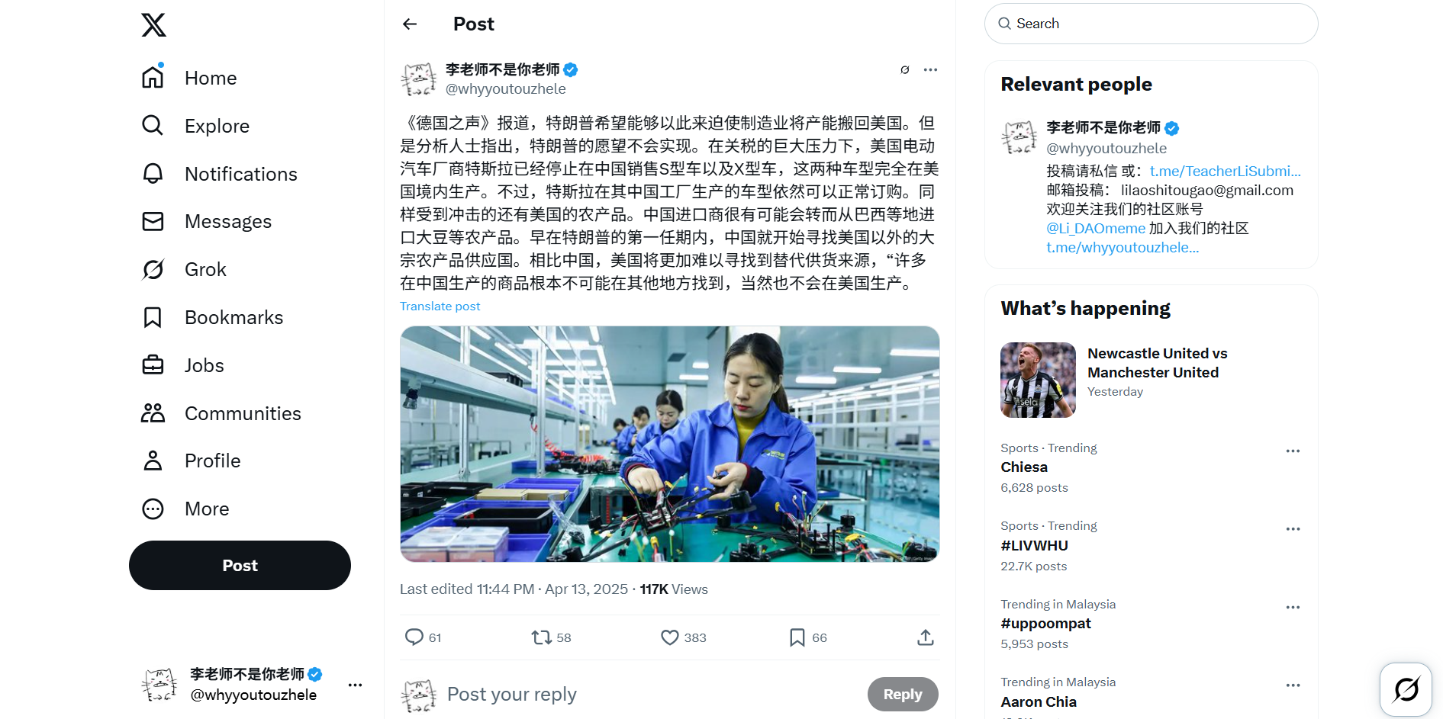The image size is (1443, 719).
Task: Go back with the arrow icon
Action: pos(410,24)
